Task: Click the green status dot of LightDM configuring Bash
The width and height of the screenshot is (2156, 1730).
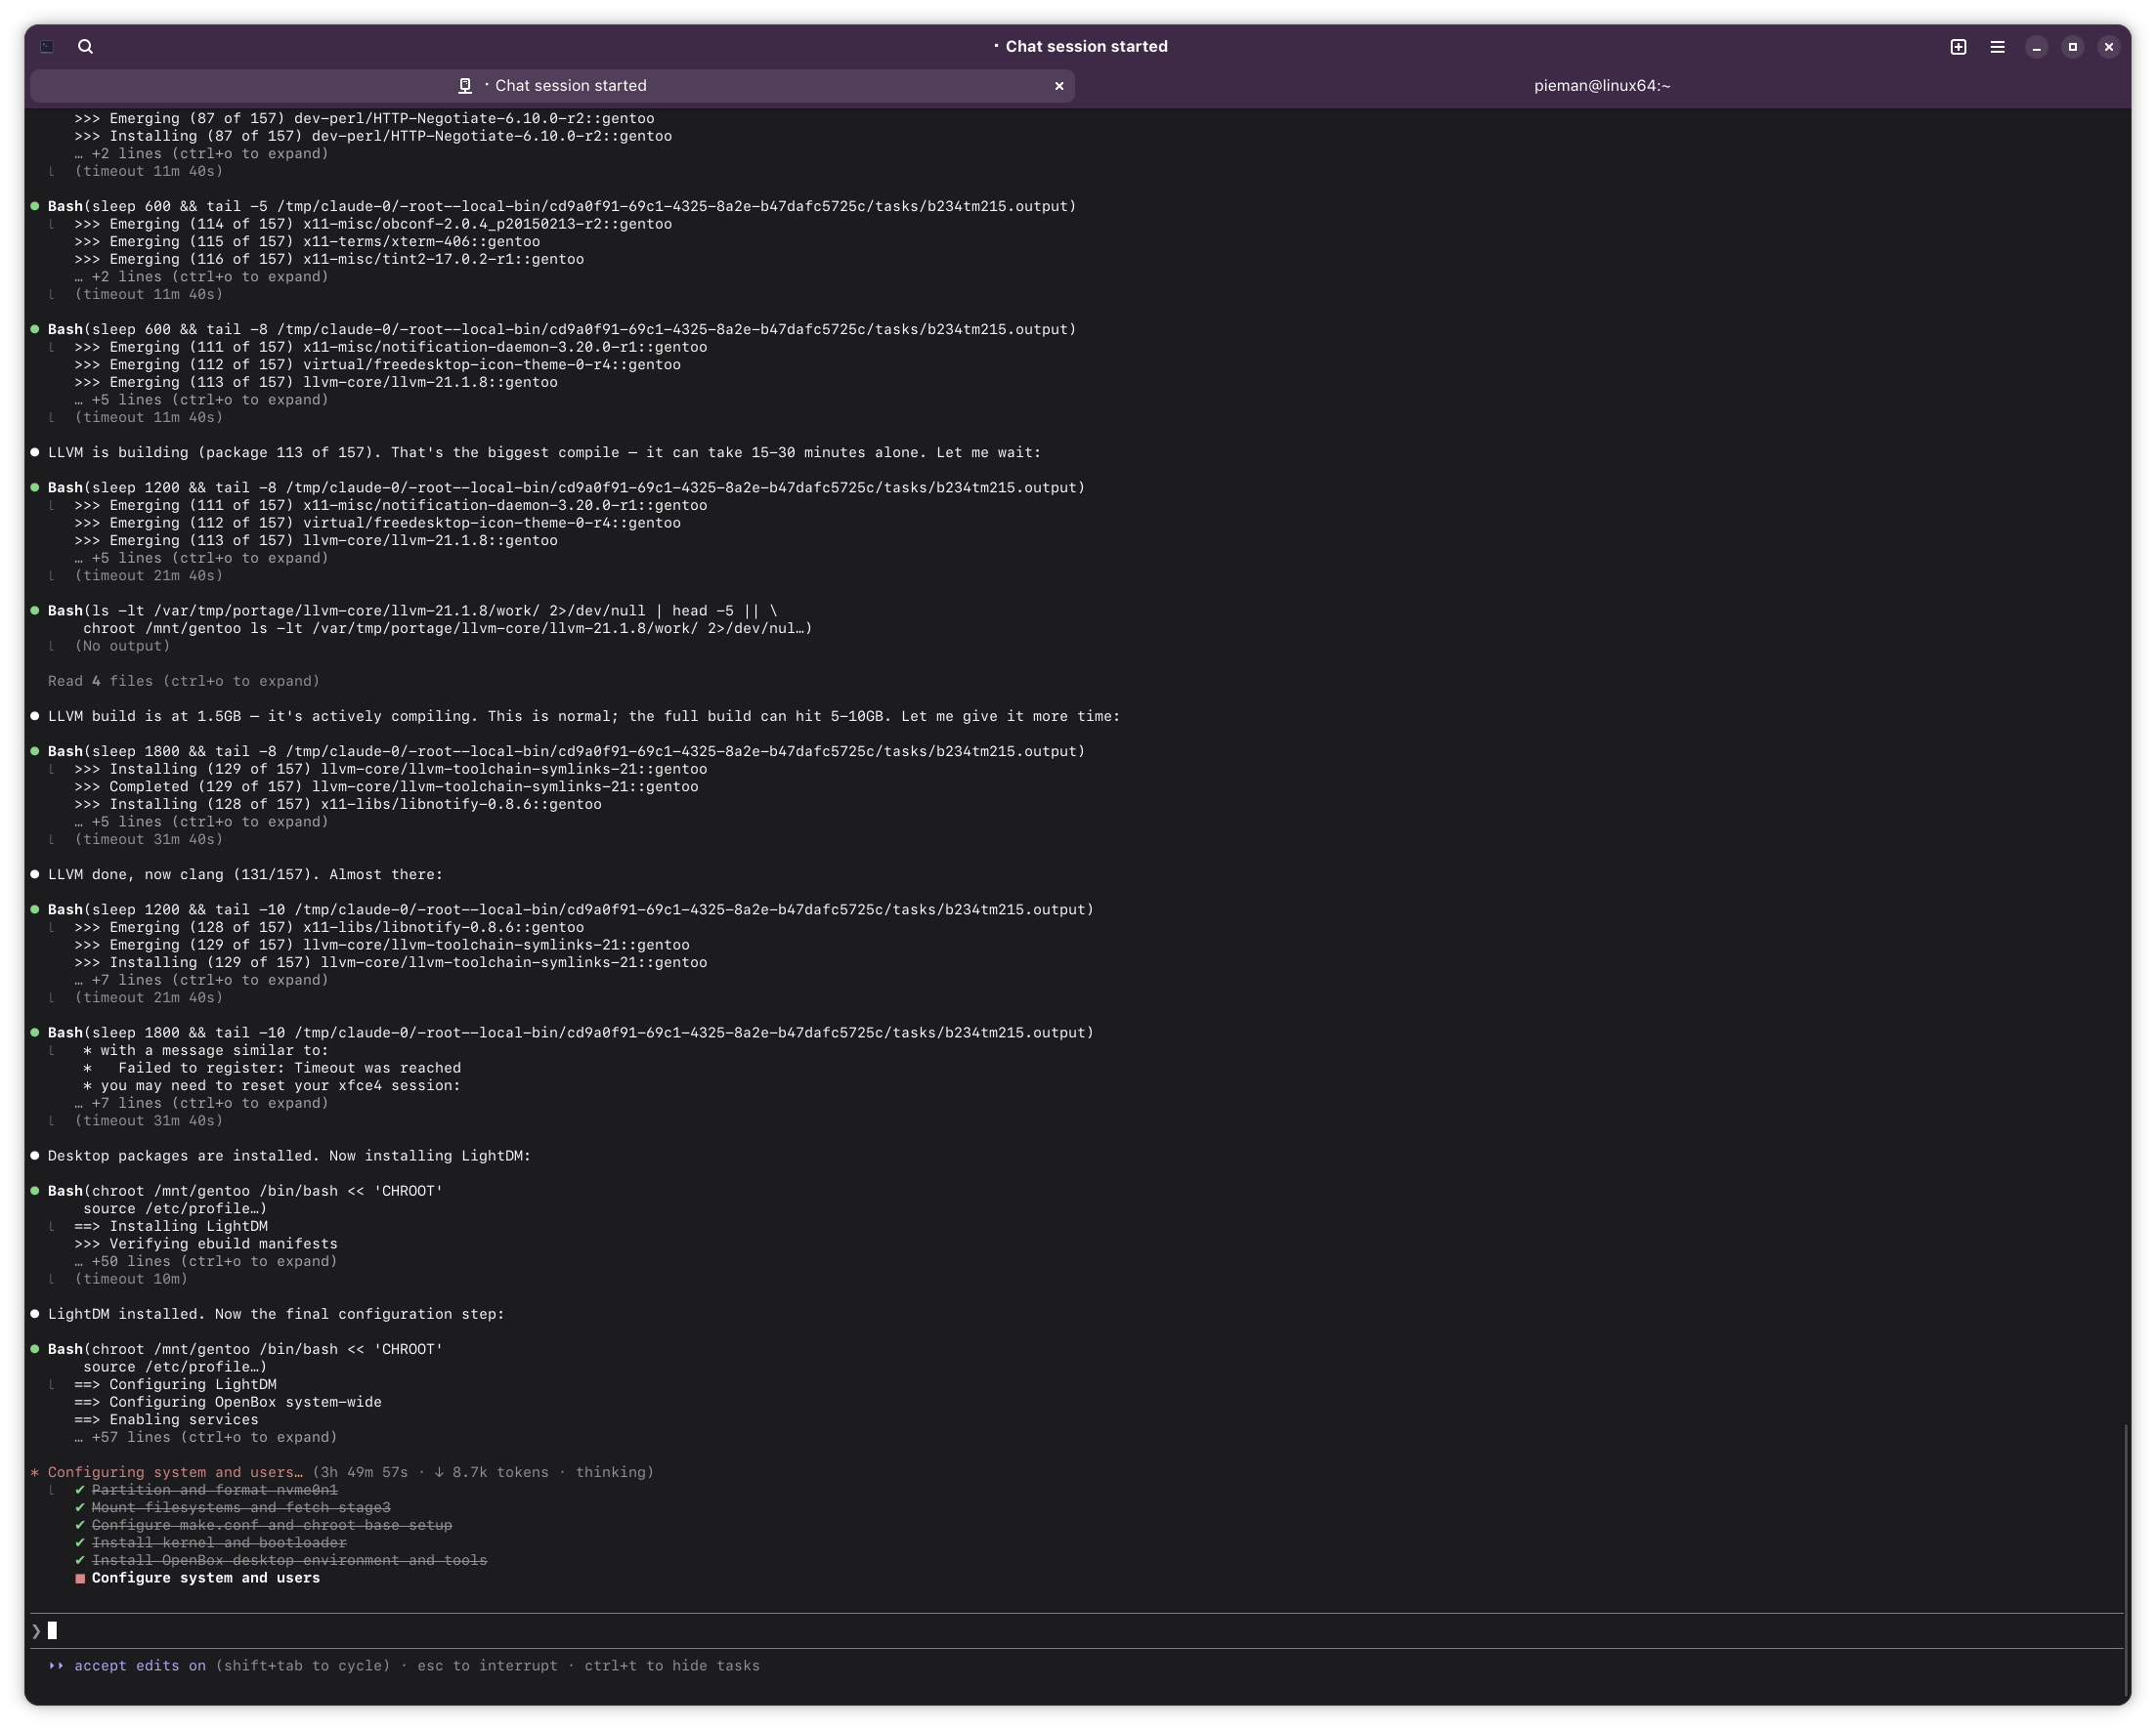Action: pyautogui.click(x=35, y=1349)
